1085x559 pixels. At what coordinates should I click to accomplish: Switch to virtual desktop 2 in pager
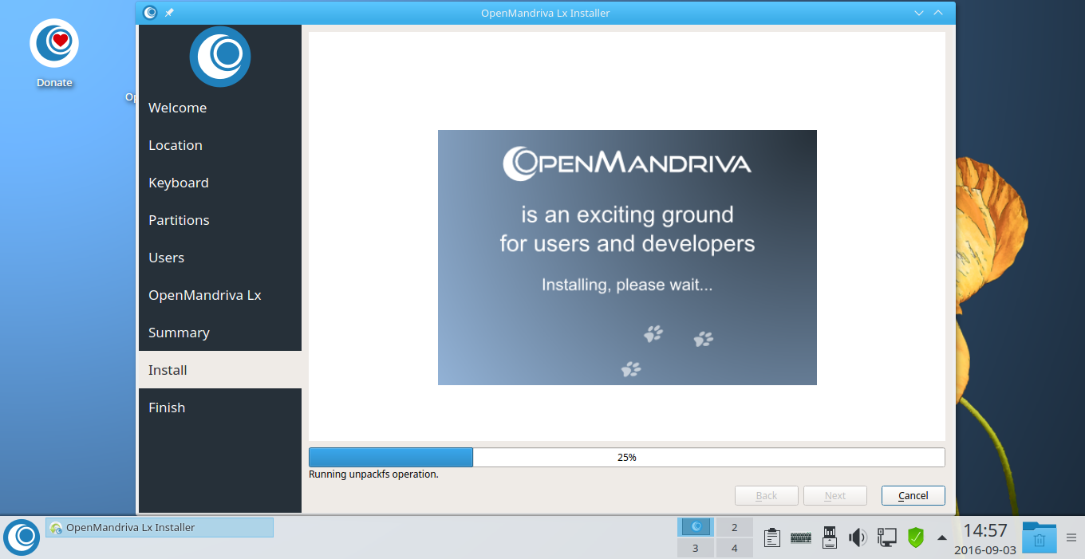(735, 527)
